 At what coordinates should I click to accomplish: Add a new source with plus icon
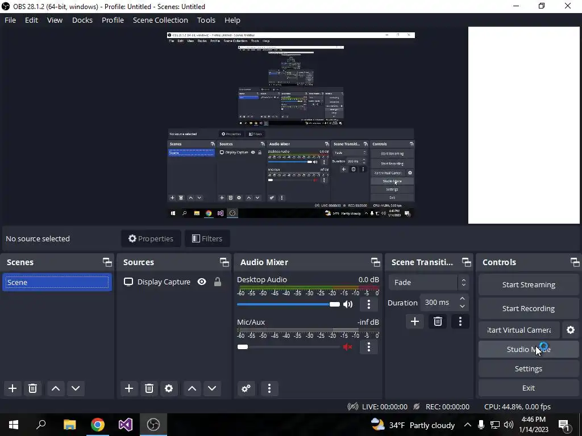coord(129,388)
